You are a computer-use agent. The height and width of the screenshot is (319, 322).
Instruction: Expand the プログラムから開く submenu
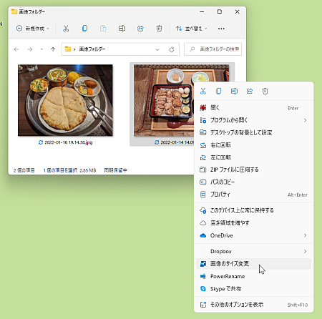pyautogui.click(x=254, y=120)
